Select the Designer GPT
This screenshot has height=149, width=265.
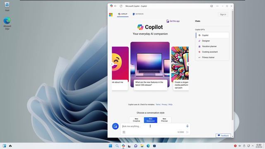click(x=212, y=41)
